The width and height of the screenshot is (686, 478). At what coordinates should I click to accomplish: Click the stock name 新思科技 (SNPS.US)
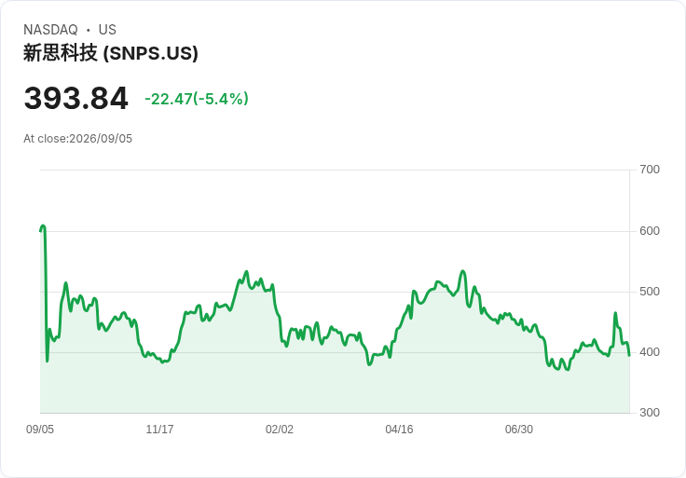[x=111, y=53]
